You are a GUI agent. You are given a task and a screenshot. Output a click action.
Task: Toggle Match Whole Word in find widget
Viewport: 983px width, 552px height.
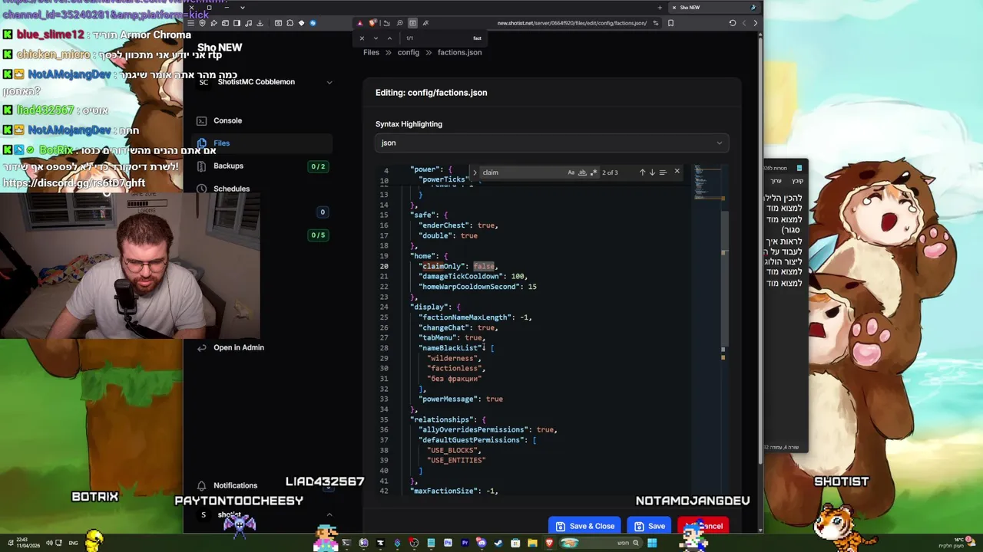[x=582, y=172]
